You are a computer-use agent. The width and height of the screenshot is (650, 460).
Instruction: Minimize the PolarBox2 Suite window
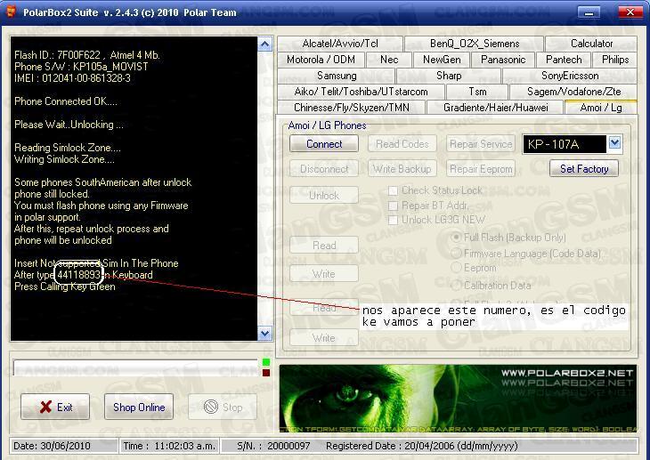589,12
